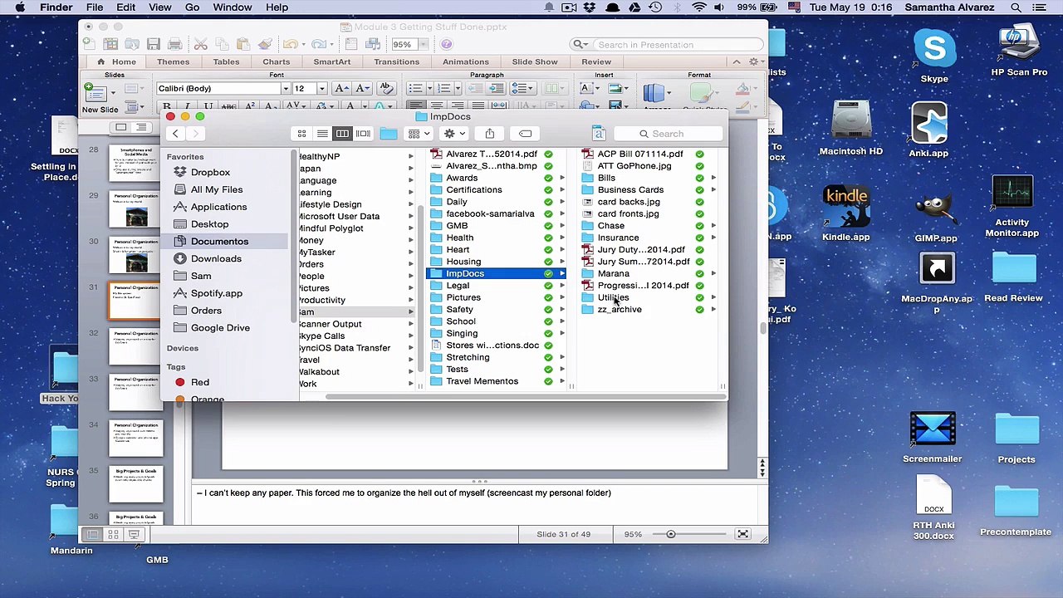Select All My Files in sidebar

[x=216, y=189]
